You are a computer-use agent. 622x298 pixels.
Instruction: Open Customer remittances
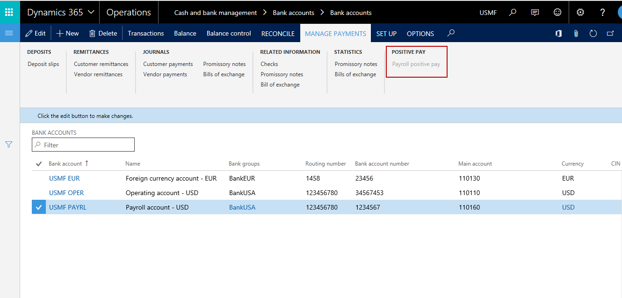point(101,64)
